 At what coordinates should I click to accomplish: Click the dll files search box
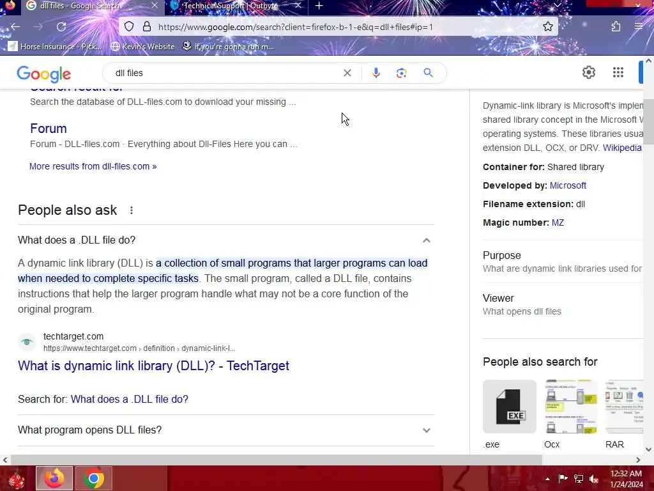[225, 73]
